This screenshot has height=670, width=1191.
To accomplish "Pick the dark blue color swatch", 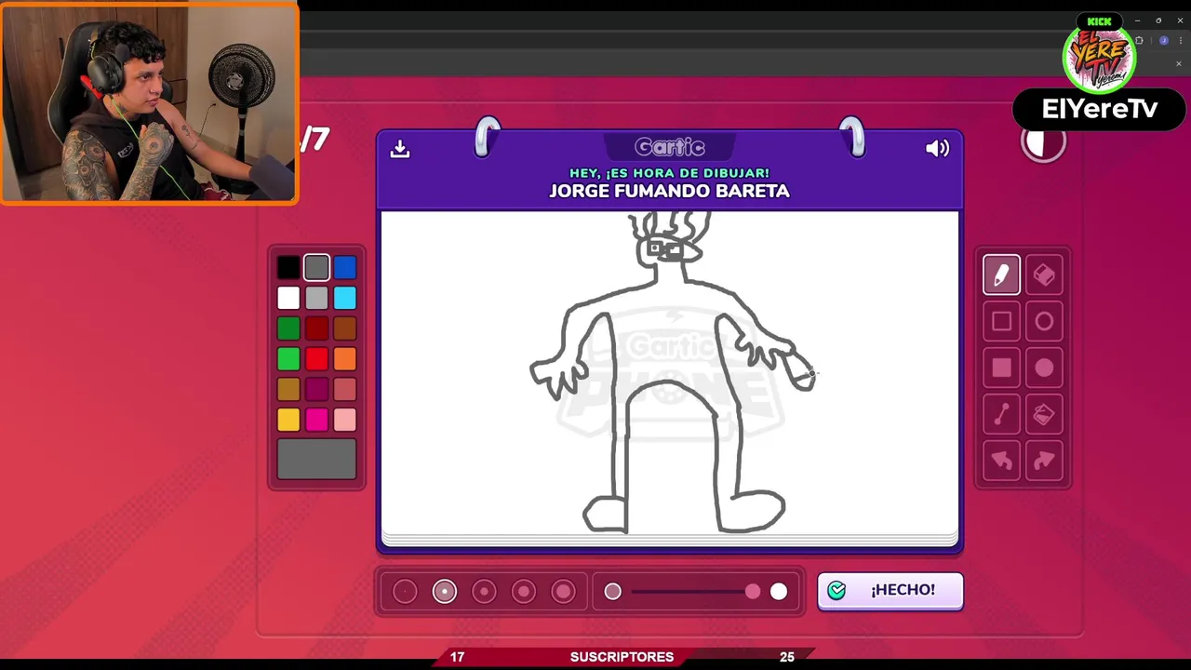I will point(345,268).
